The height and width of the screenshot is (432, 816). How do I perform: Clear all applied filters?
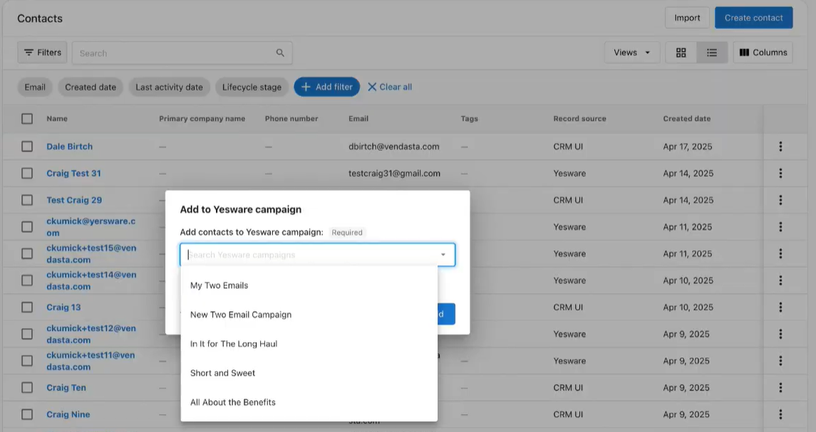click(390, 87)
